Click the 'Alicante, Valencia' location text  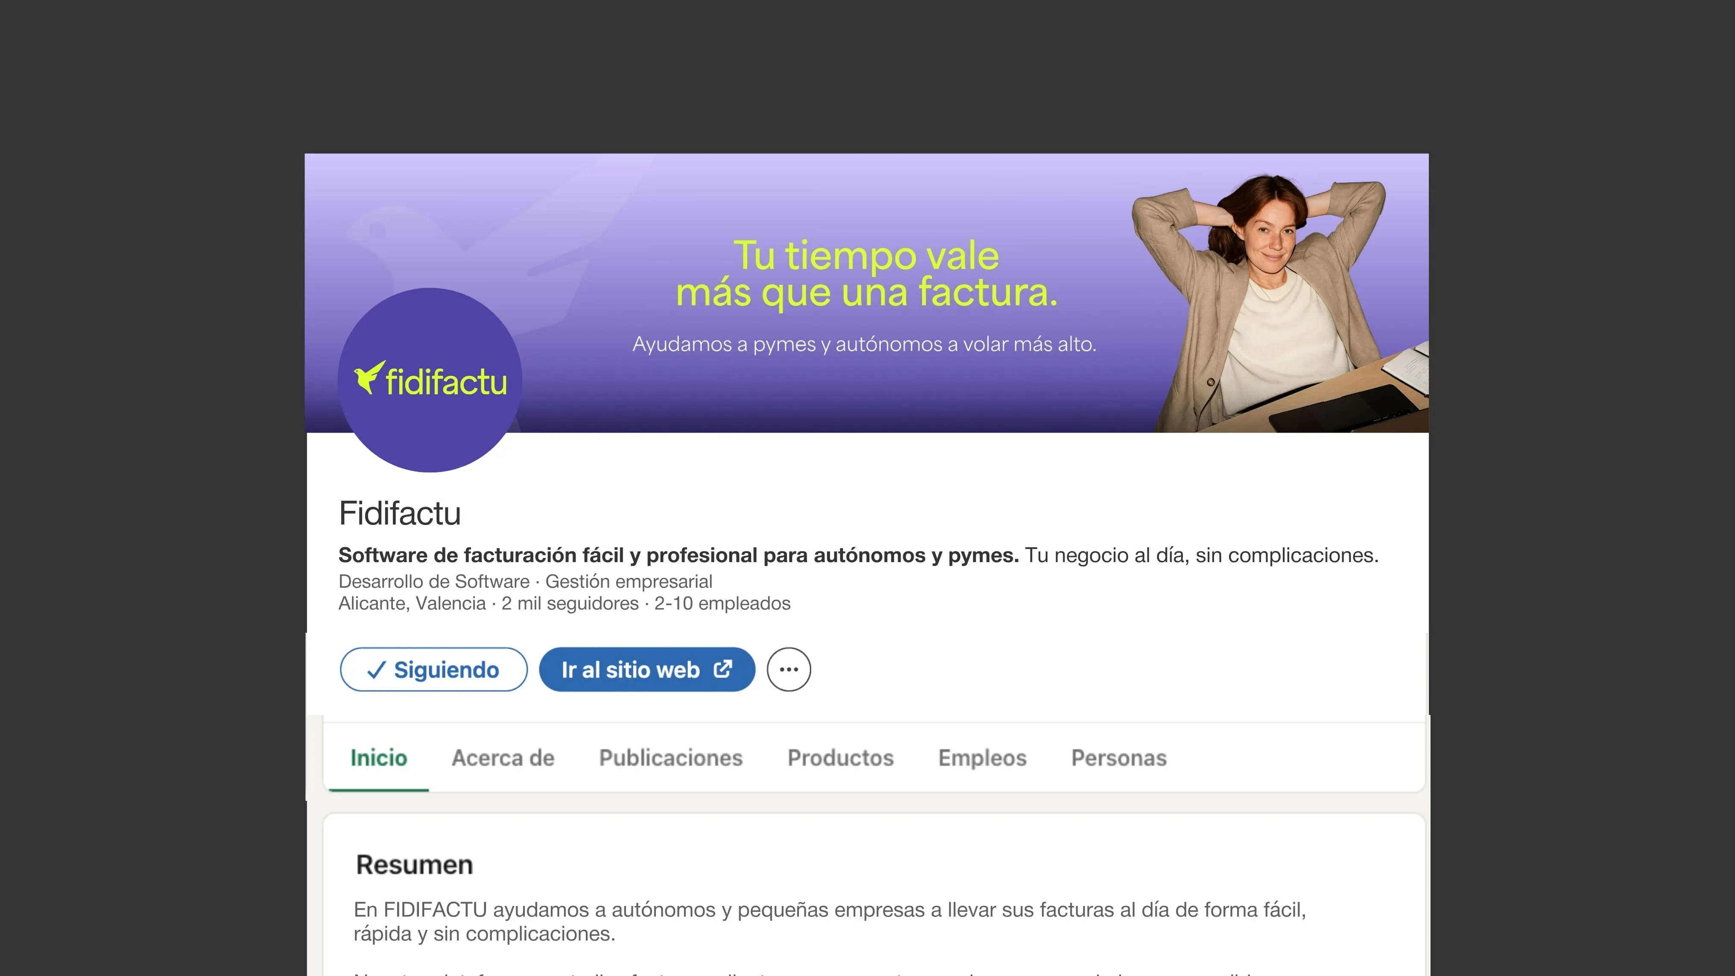click(412, 604)
